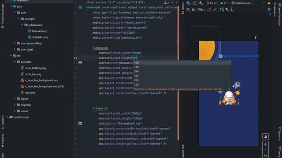Select logo.png in drawable
The image size is (282, 158).
[x=28, y=93]
